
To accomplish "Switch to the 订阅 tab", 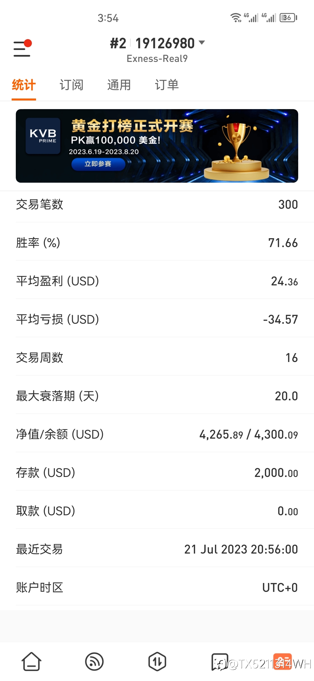I will click(72, 85).
